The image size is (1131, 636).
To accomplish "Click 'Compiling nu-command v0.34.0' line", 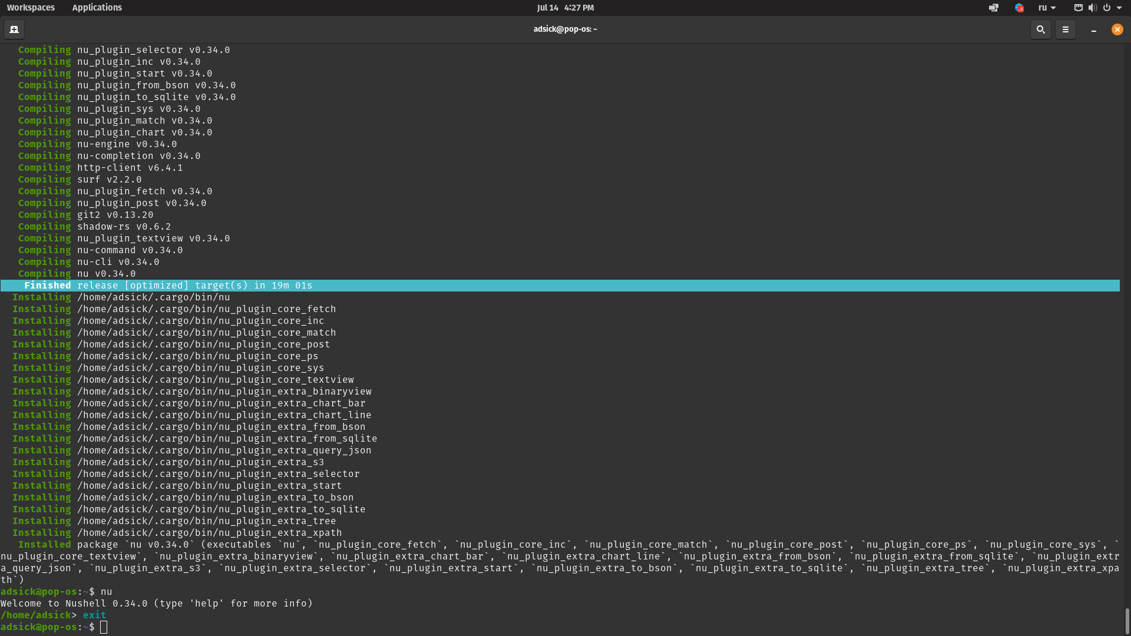I will (x=100, y=250).
